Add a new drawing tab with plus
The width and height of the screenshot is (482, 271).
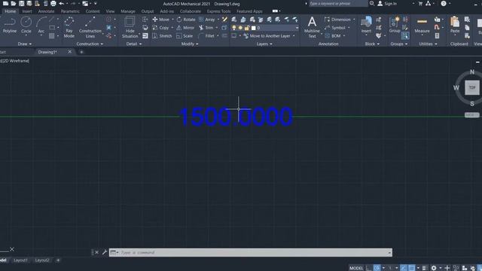click(81, 52)
